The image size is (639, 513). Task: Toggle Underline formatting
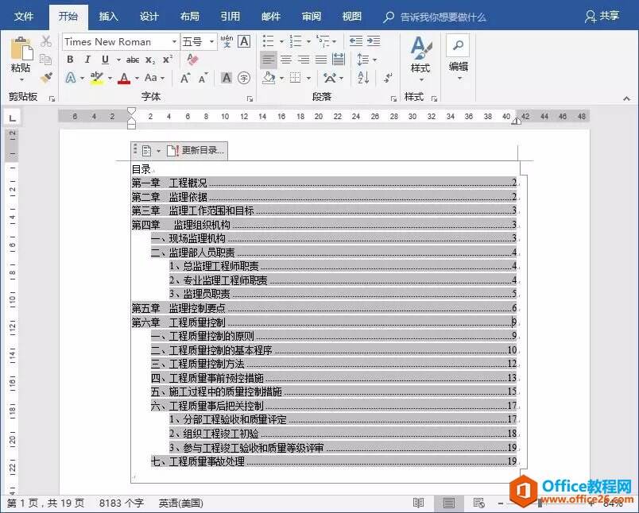pos(105,60)
